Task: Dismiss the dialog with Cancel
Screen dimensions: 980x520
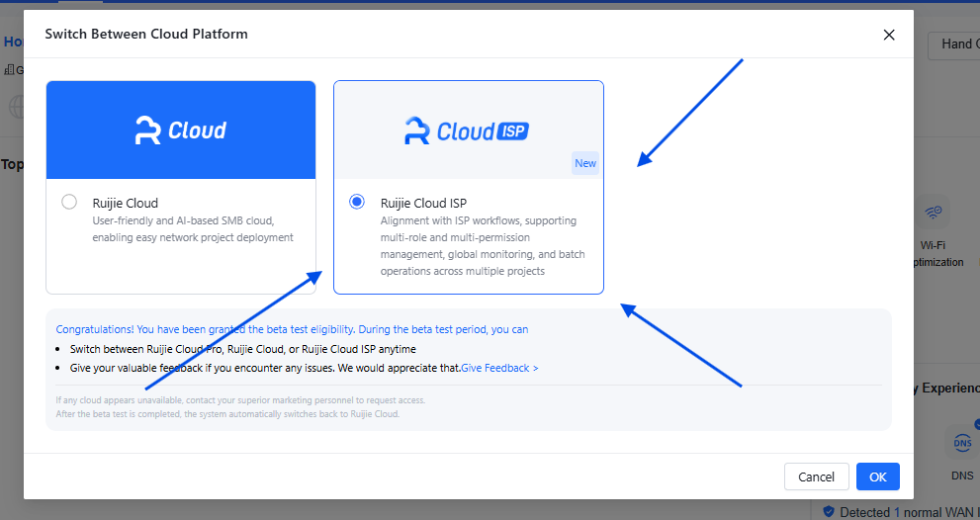Action: coord(816,477)
